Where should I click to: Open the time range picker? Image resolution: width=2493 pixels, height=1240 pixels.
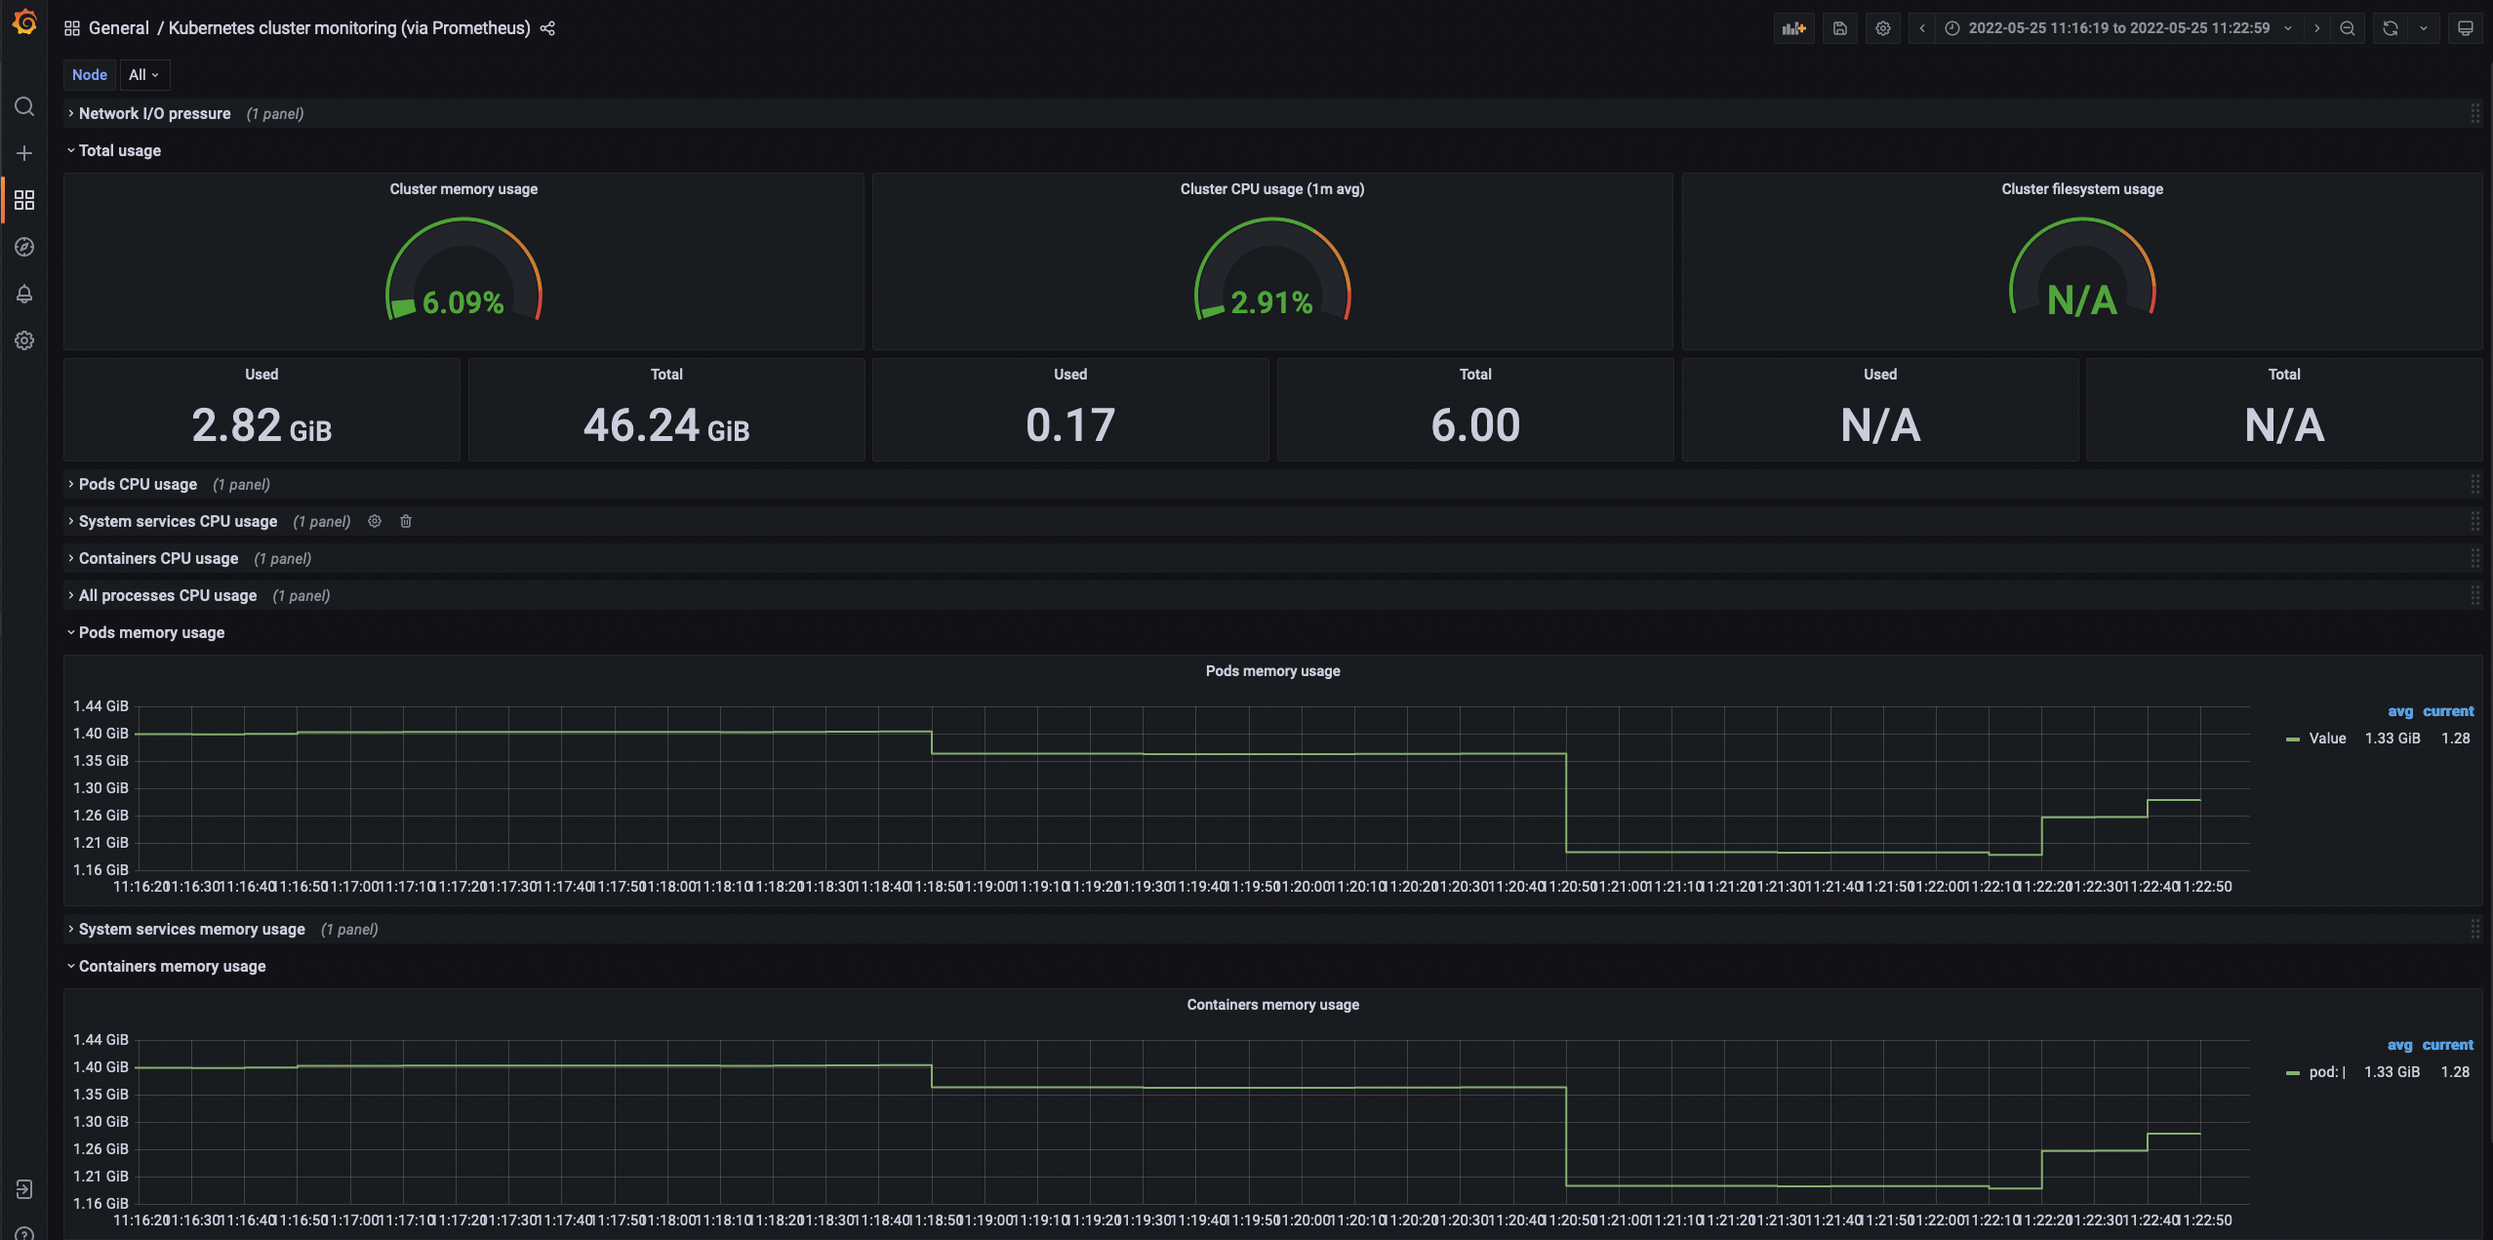(2117, 28)
